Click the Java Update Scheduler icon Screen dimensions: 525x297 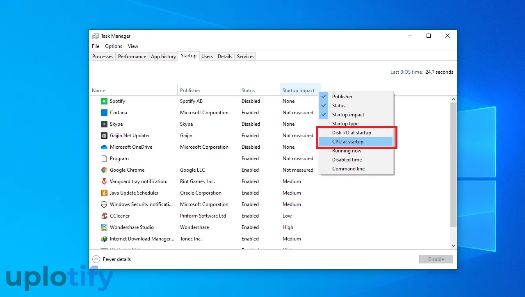tap(104, 193)
